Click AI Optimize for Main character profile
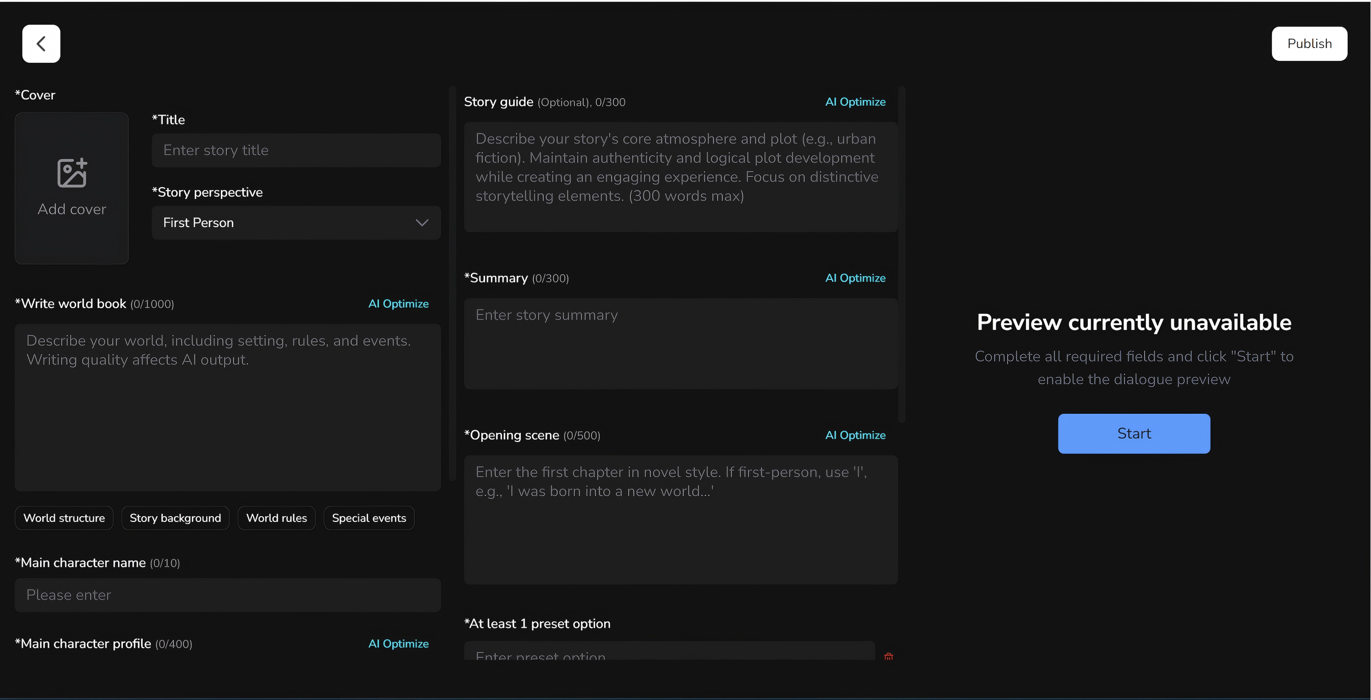 click(x=398, y=644)
